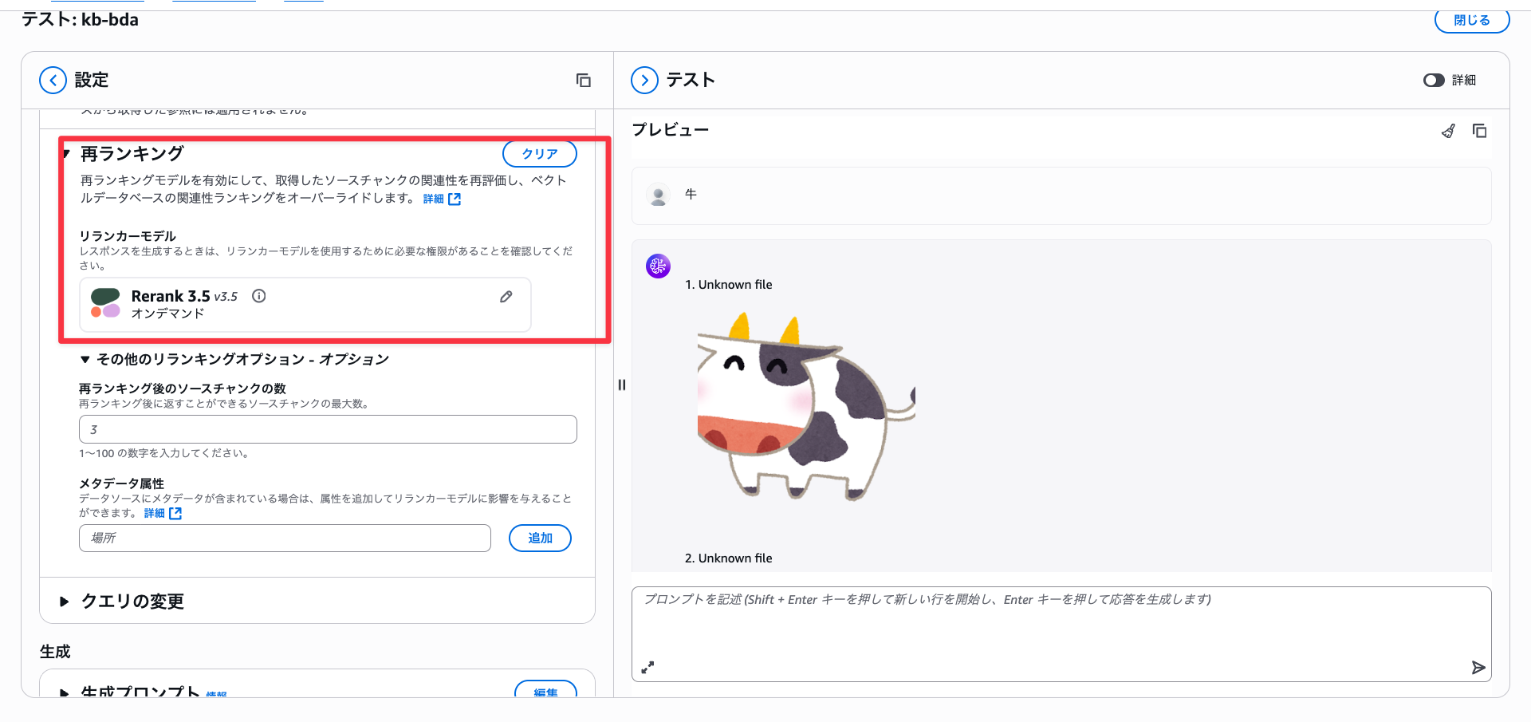Focus the 再ランキング後のソースチャンクの数 number field
This screenshot has width=1531, height=722.
tap(328, 429)
